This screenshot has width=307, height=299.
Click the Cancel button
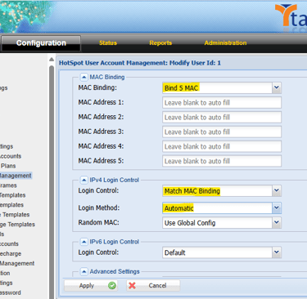point(153,285)
